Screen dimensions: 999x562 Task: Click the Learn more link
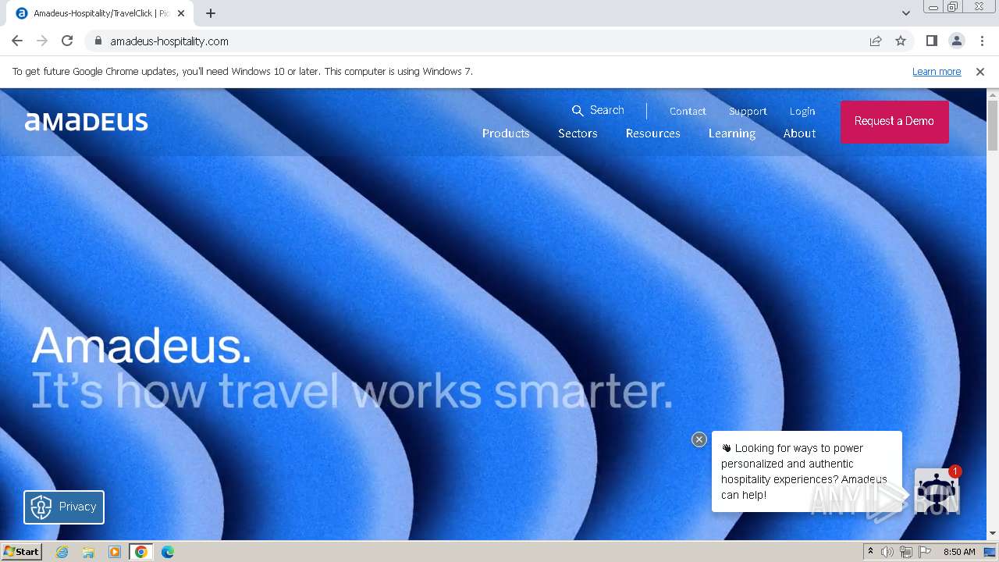(x=937, y=71)
